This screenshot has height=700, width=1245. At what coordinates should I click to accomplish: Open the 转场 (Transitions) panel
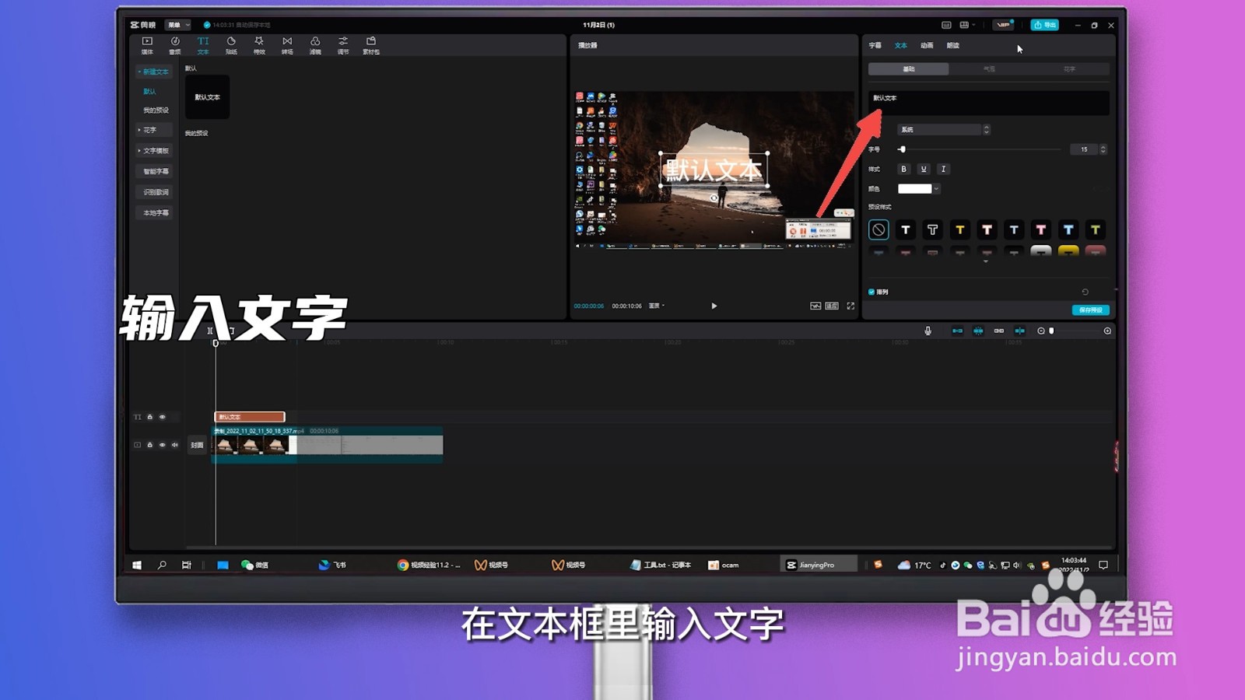(x=286, y=44)
